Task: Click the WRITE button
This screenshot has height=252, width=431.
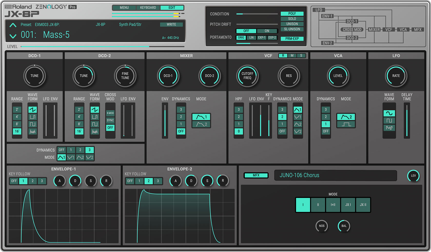Action: pyautogui.click(x=171, y=25)
